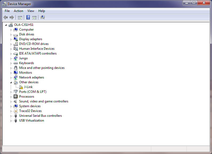Click the action pane toolbar icon
The image size is (212, 154).
tap(34, 18)
